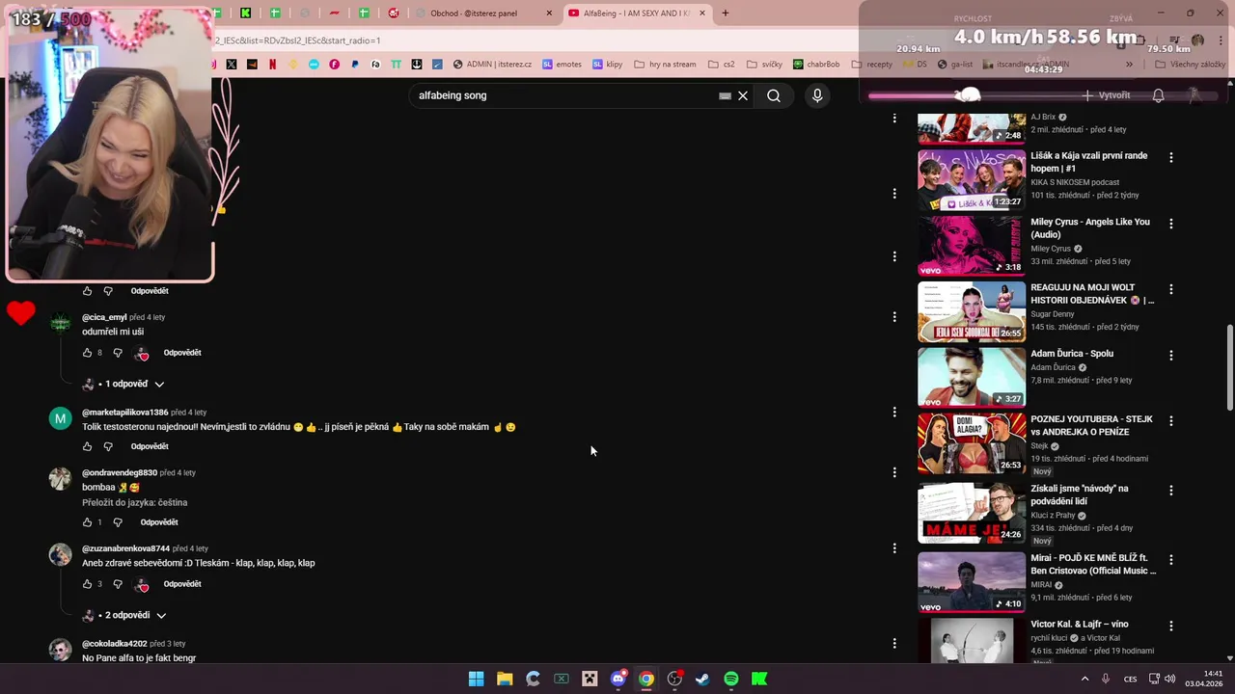Image resolution: width=1235 pixels, height=694 pixels.
Task: Click the YouTube search magnifier button
Action: (774, 95)
